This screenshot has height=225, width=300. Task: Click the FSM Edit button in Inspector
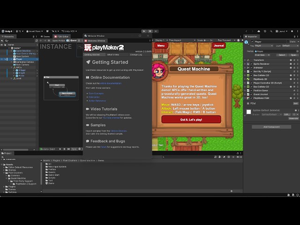[296, 104]
